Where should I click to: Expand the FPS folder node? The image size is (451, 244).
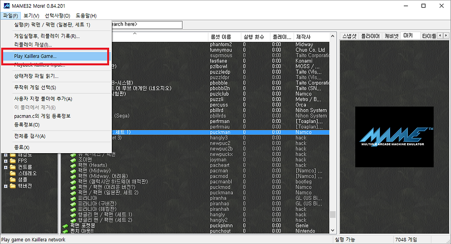(5, 161)
